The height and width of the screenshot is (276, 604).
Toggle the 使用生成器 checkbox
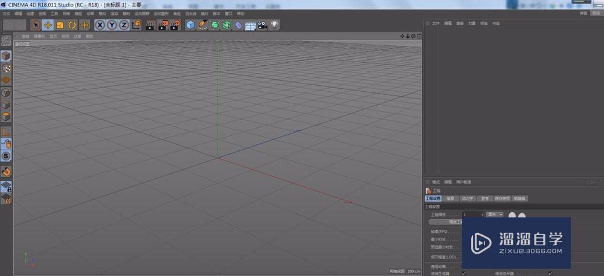click(x=464, y=273)
